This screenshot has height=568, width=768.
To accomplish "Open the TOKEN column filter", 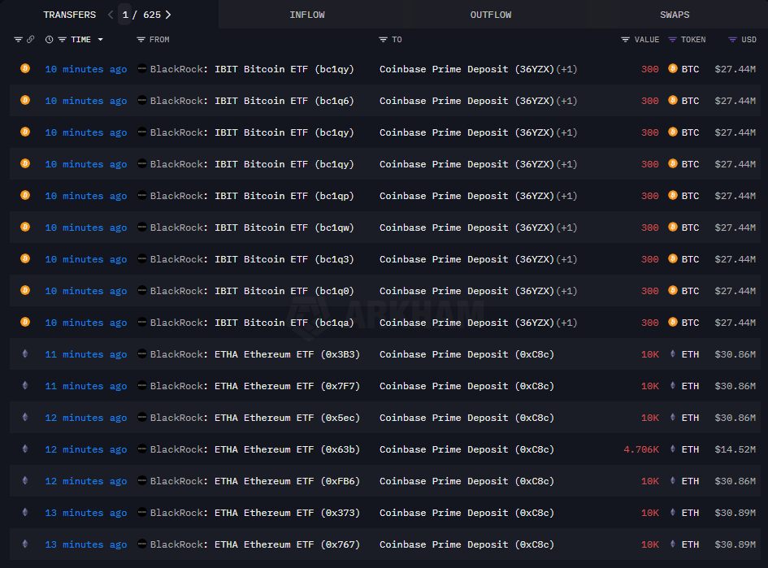I will (x=672, y=40).
